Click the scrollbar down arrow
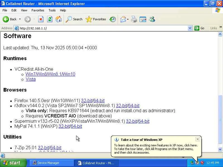 coord(220,149)
